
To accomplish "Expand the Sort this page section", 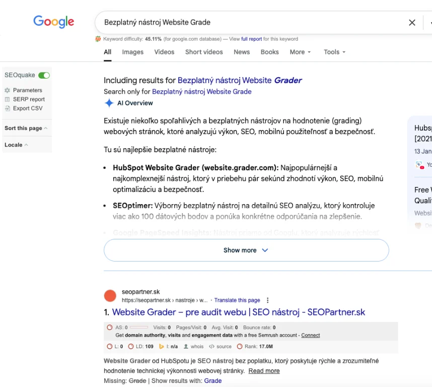I will coord(26,128).
